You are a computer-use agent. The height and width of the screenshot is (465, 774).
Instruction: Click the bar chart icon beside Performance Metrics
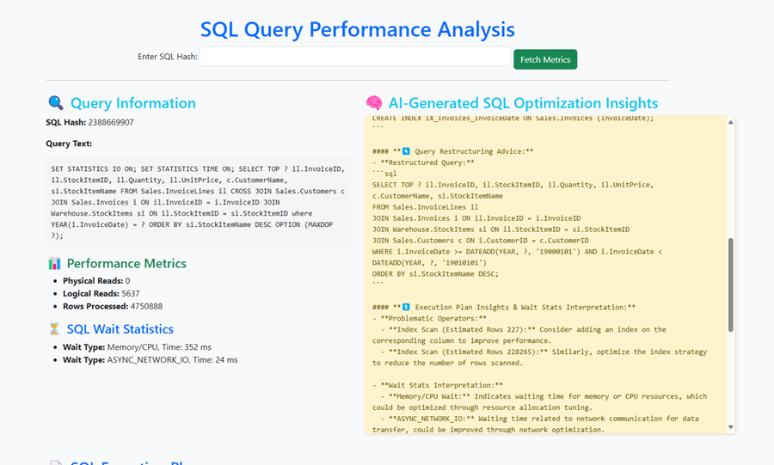pos(54,263)
